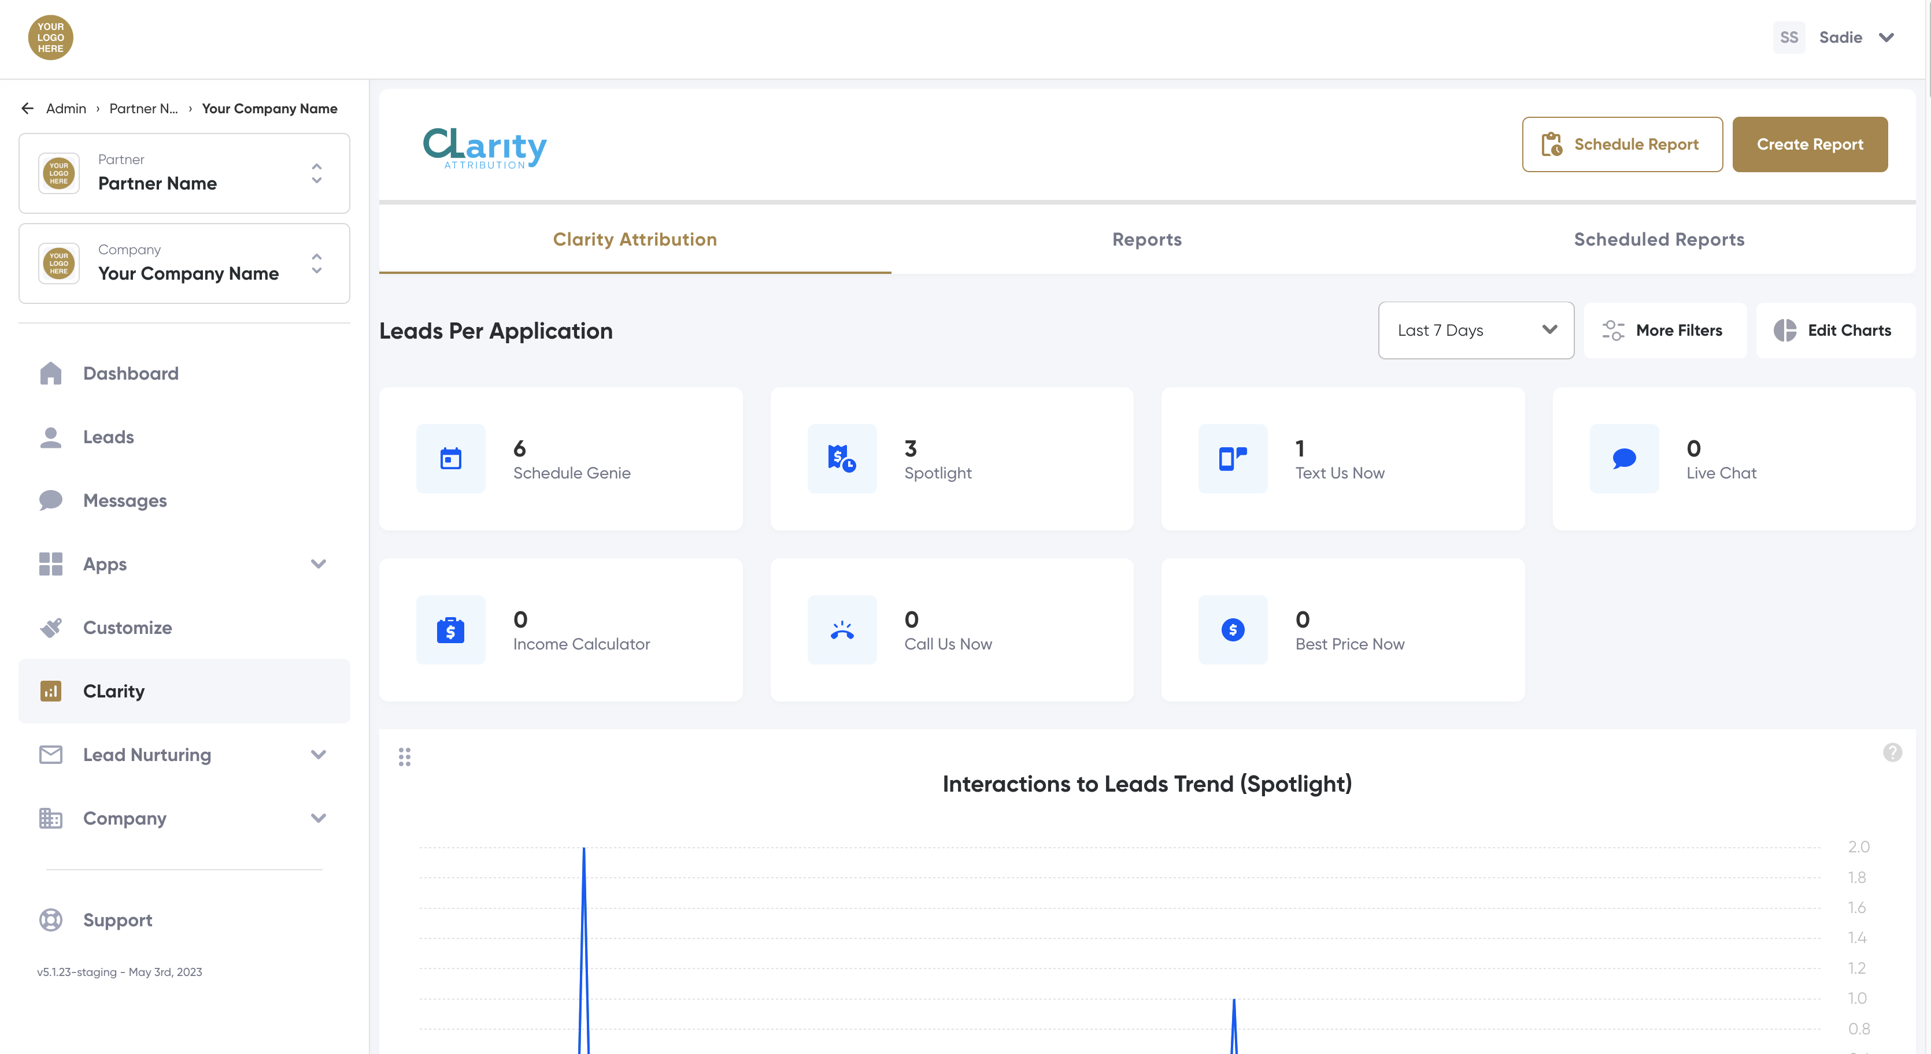Click the Best Price Now dollar icon
This screenshot has width=1931, height=1054.
click(x=1233, y=629)
